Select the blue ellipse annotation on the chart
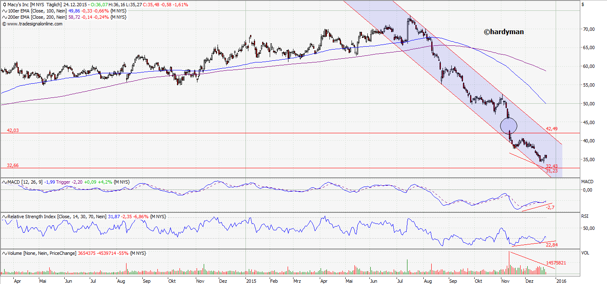The height and width of the screenshot is (284, 607). click(509, 126)
